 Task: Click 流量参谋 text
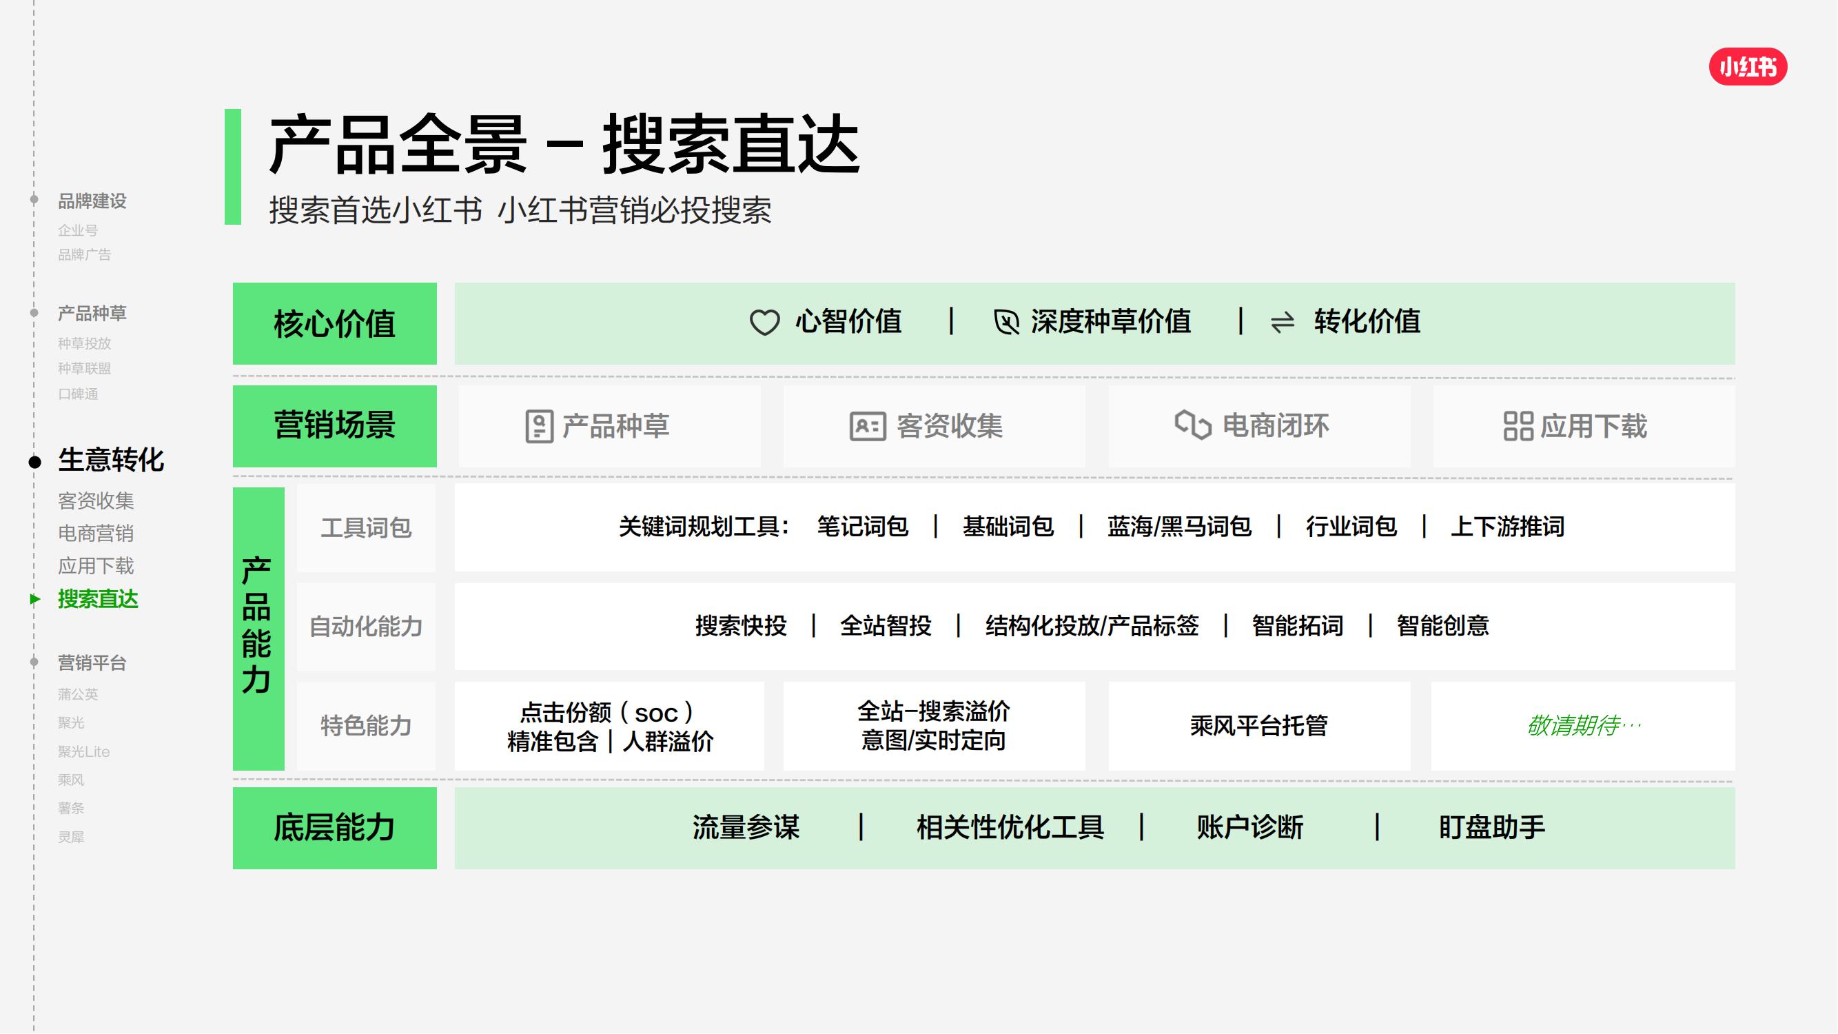(x=746, y=829)
